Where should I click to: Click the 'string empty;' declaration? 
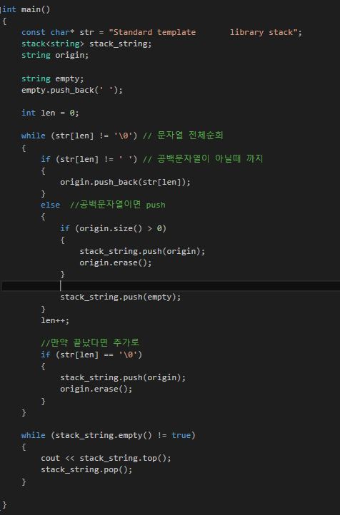pos(53,79)
